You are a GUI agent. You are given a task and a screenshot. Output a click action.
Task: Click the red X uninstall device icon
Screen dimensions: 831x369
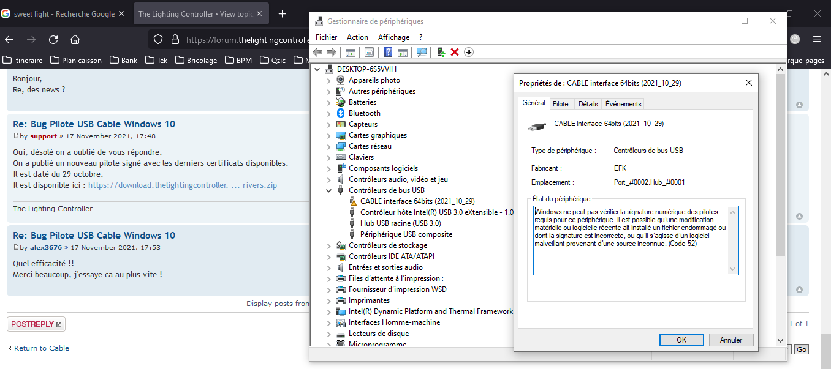pyautogui.click(x=455, y=53)
